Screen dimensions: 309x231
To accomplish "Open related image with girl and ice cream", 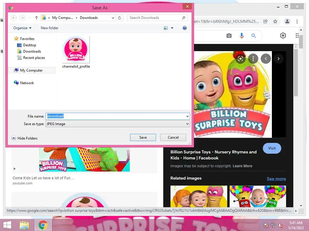I will coord(199,196).
